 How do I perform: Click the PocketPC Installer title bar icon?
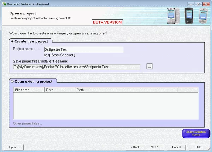(4, 4)
